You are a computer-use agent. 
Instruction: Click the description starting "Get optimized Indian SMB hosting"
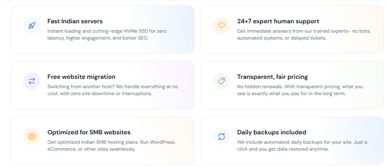click(112, 146)
